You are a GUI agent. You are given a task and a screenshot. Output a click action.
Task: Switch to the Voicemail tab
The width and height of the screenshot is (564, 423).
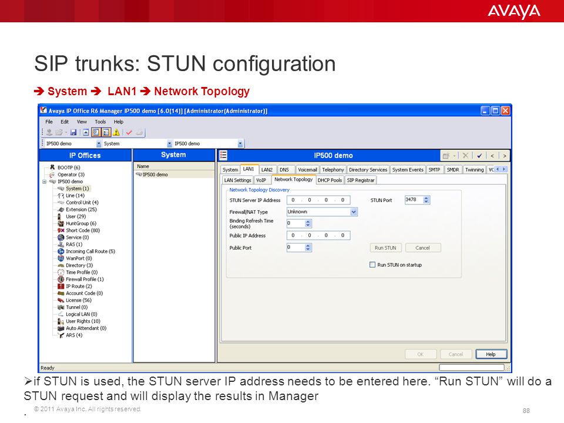tap(307, 169)
